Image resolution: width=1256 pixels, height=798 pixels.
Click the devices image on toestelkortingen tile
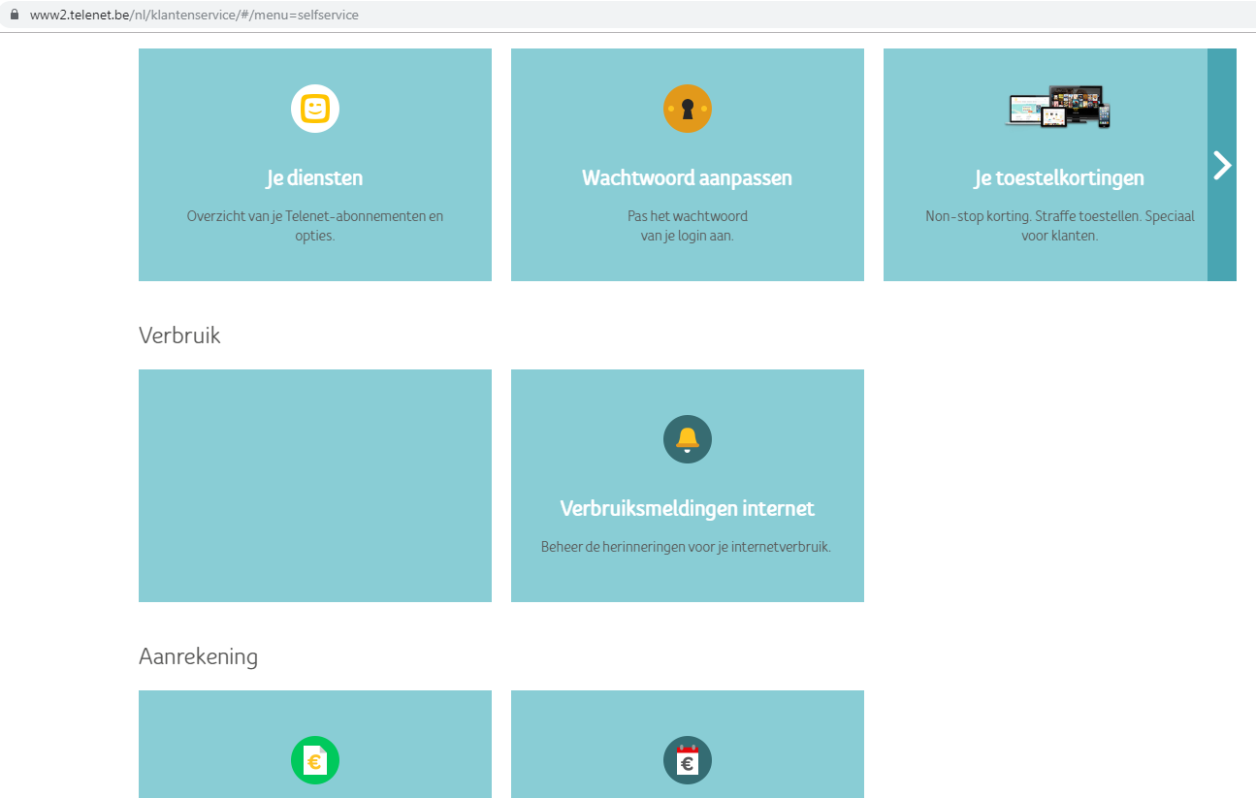tap(1057, 107)
